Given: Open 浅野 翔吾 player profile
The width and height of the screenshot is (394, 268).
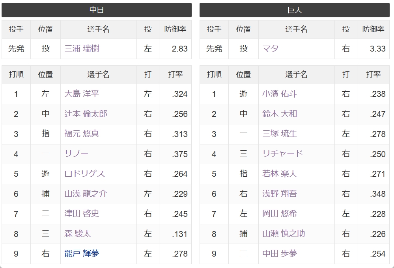Looking at the screenshot, I should [x=279, y=194].
